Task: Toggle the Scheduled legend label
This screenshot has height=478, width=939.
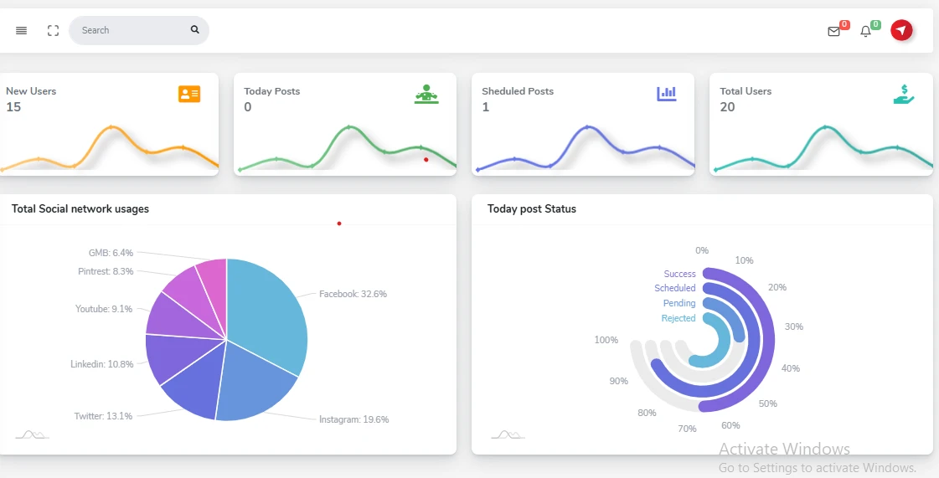Action: [x=674, y=288]
